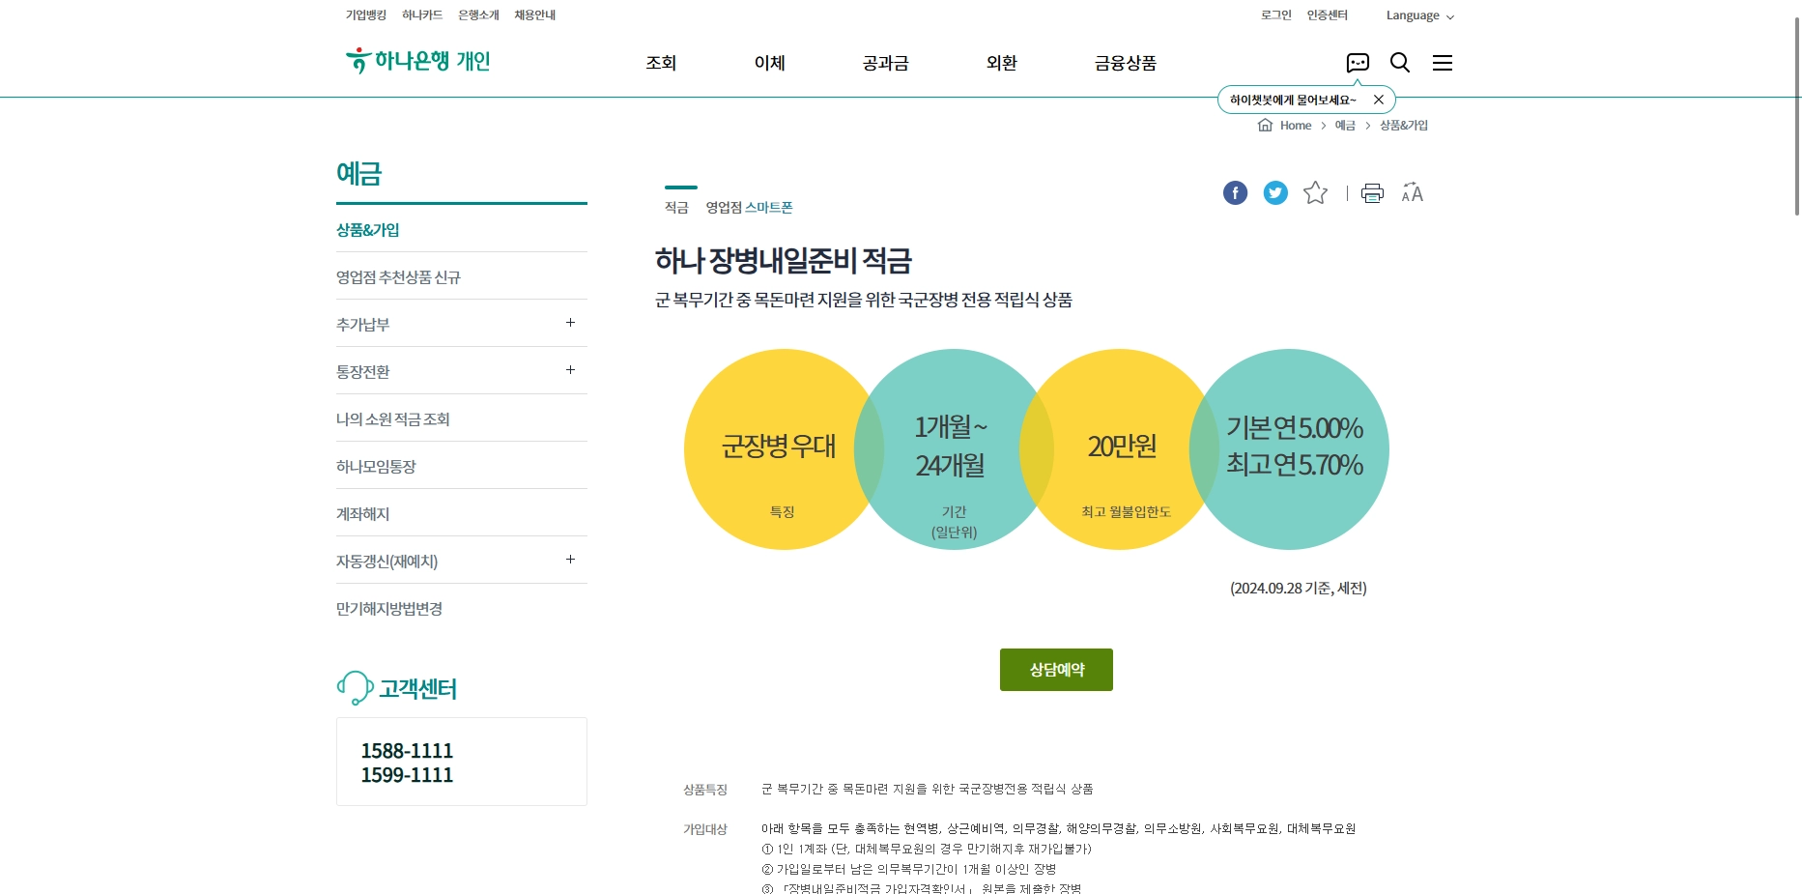Open the search magnifier icon
Image resolution: width=1802 pixels, height=894 pixels.
point(1400,63)
